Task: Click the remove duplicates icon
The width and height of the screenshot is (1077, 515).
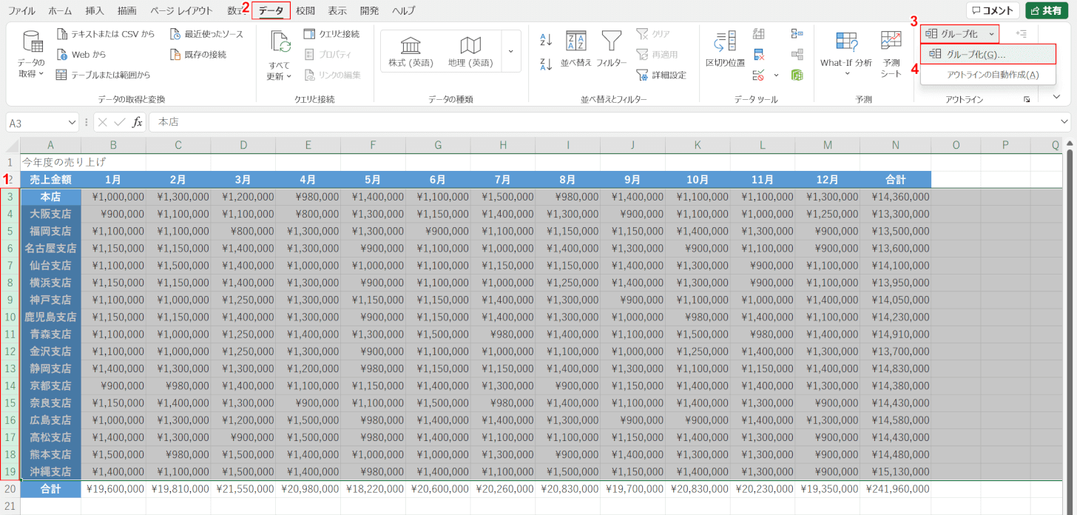Action: [759, 54]
